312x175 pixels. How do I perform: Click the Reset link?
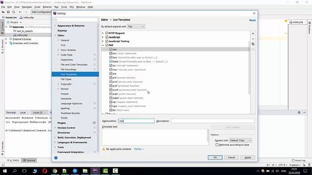[253, 20]
